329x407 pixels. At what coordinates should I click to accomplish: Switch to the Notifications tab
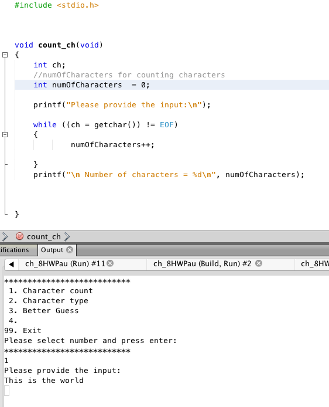click(14, 250)
